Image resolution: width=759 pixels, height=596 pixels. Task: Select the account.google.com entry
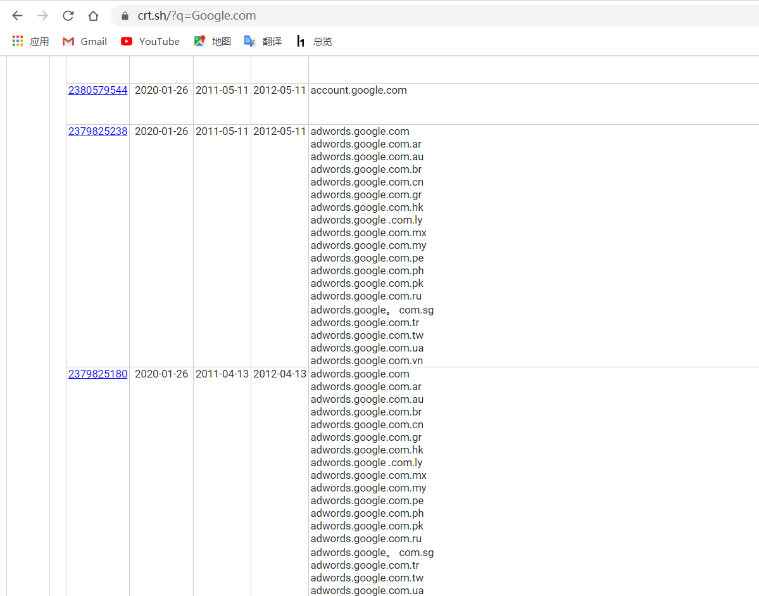click(x=359, y=90)
